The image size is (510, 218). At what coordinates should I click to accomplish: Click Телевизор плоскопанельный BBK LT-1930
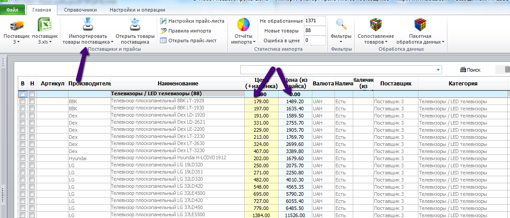coord(157,108)
